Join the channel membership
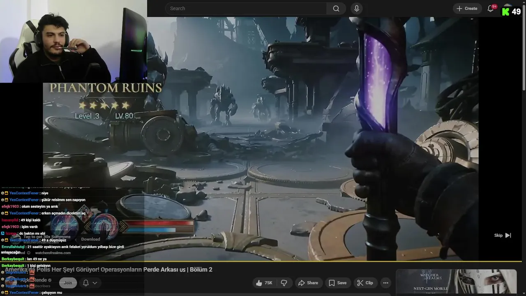Screen dimensions: 526x296 [x=68, y=283]
